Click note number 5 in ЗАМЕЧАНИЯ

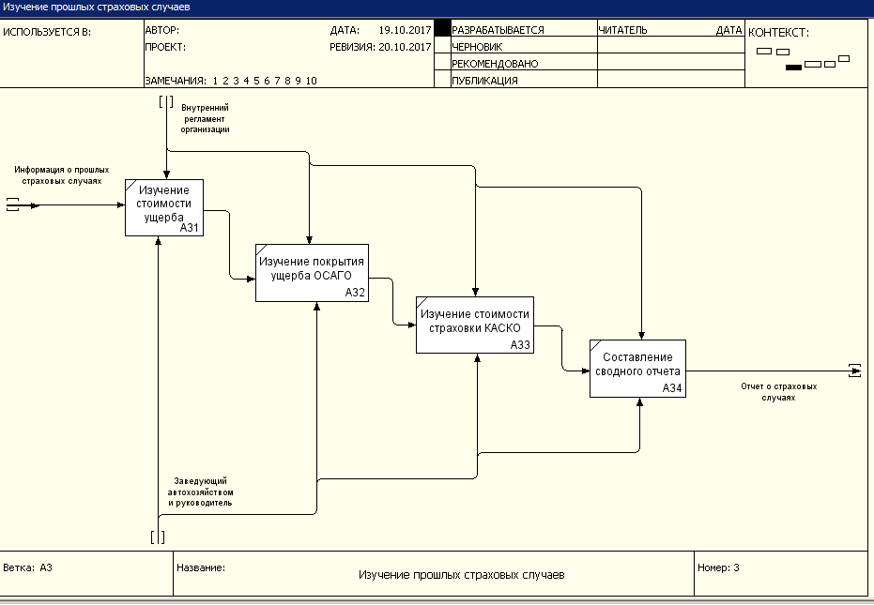click(256, 81)
